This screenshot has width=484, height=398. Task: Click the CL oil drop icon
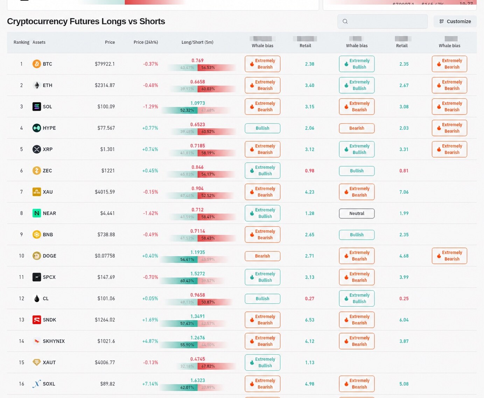coord(37,298)
